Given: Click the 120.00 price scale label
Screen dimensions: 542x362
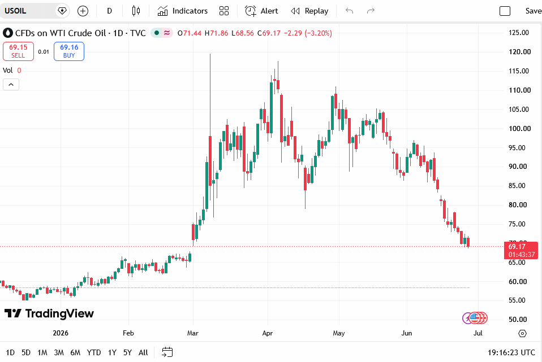Looking at the screenshot, I should coord(519,52).
